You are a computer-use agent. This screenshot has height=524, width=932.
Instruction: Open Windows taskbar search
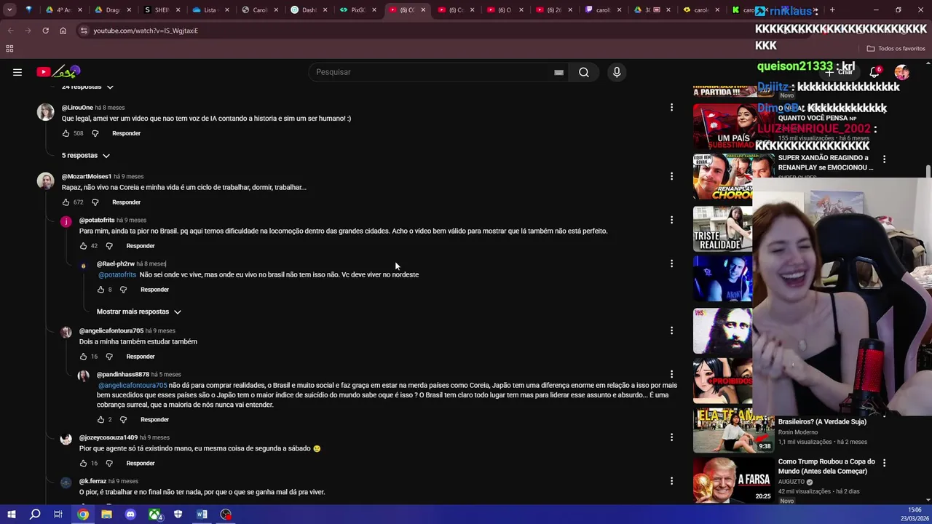35,515
